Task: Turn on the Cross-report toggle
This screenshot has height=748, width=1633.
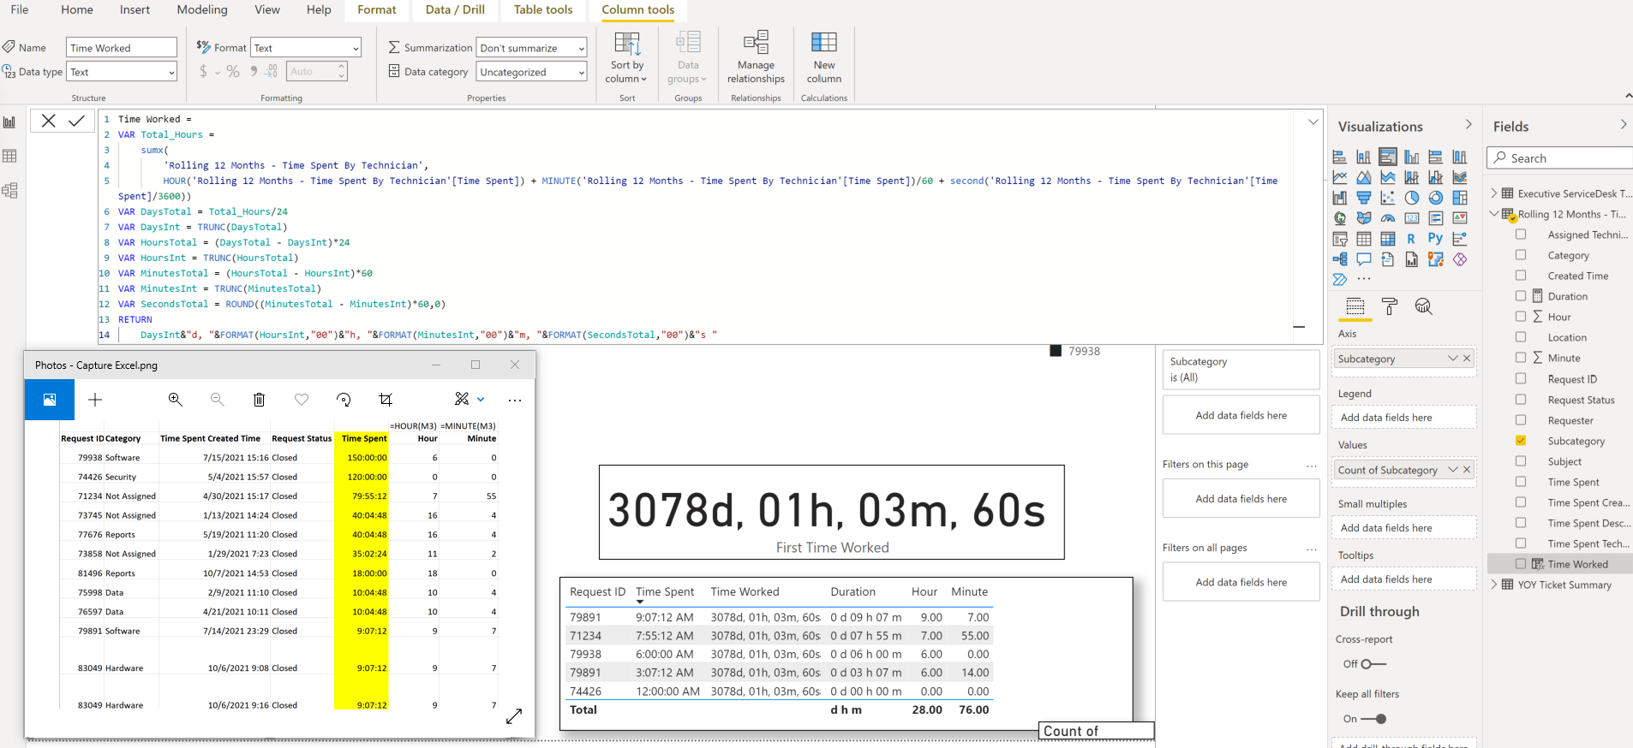Action: tap(1373, 664)
